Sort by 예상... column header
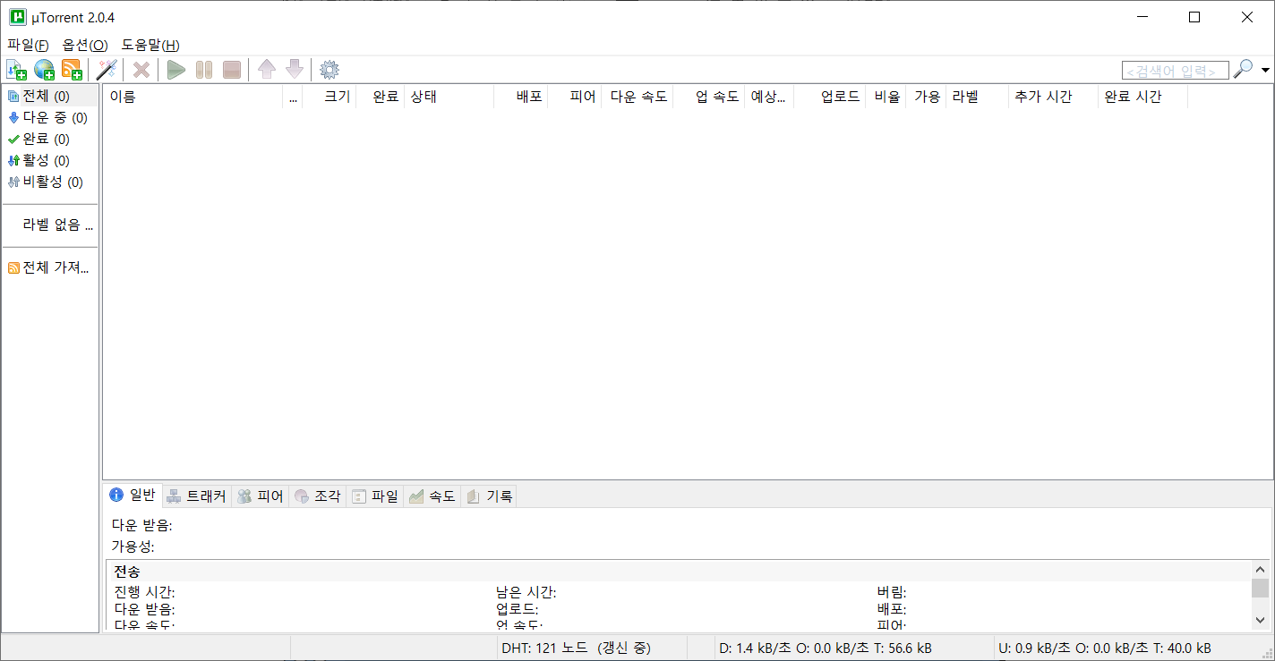The height and width of the screenshot is (661, 1275). pyautogui.click(x=769, y=97)
